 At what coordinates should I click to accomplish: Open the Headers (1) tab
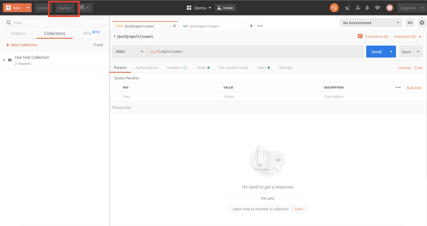pyautogui.click(x=177, y=68)
